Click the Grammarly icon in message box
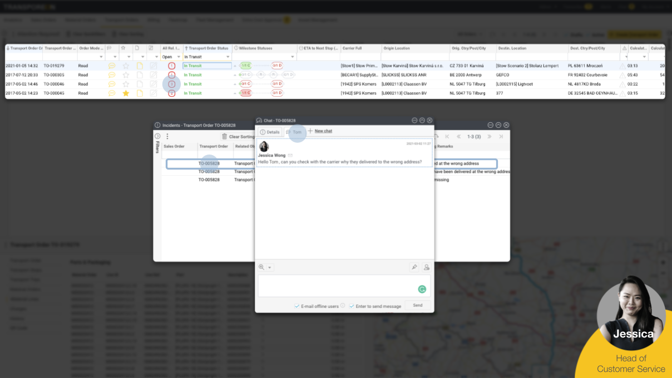Viewport: 672px width, 378px height. pos(422,289)
